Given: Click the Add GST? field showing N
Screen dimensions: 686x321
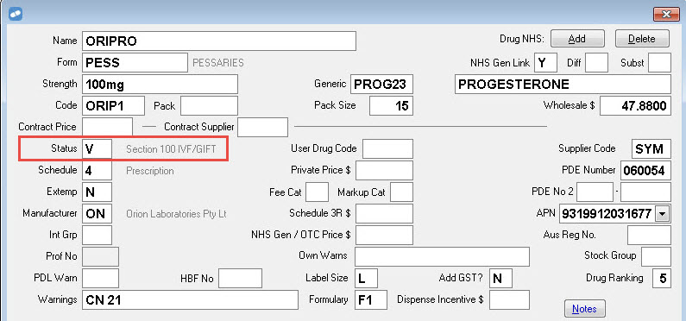Looking at the screenshot, I should [500, 278].
